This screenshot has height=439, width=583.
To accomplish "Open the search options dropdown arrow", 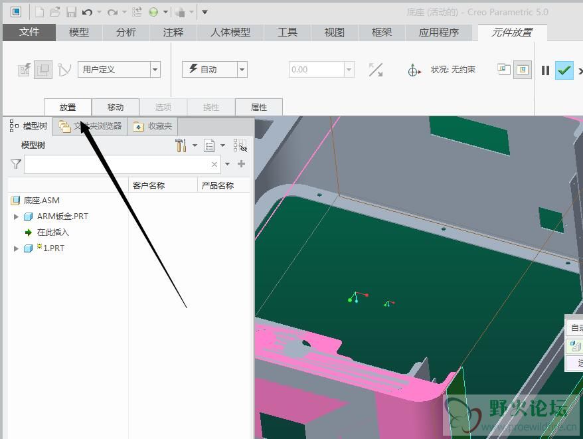I will pos(228,164).
